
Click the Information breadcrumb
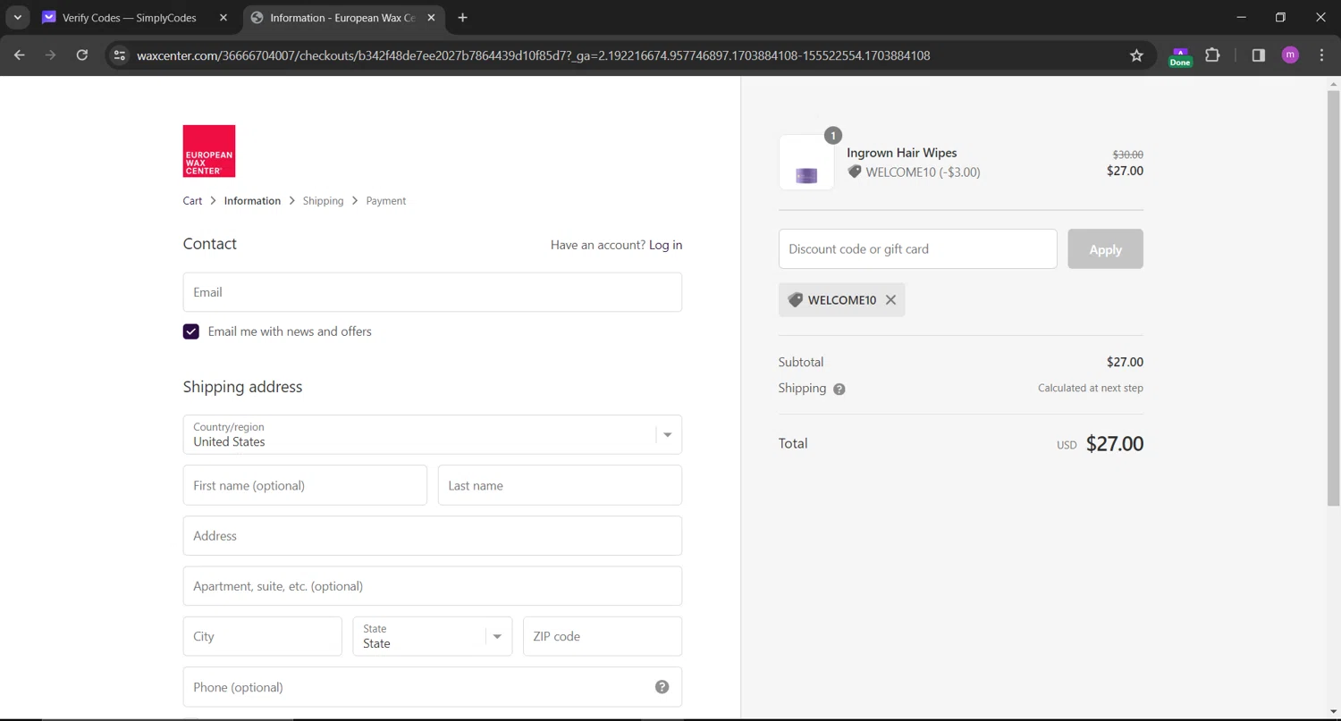point(252,201)
